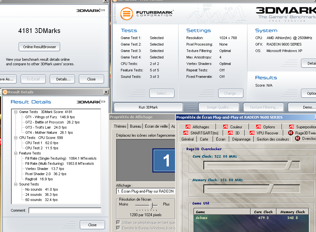Click Close in Result Details window
Screen dimensions: 316x232
click(92, 225)
